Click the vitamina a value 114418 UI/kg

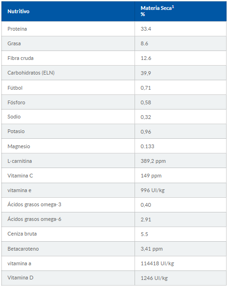click(157, 263)
